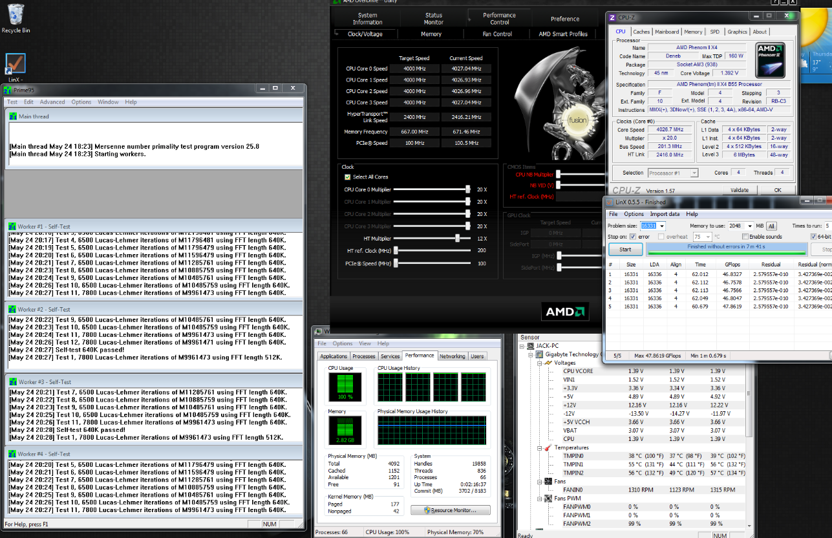Click the AMD Phenom II logo in CPU-Z

(x=770, y=59)
